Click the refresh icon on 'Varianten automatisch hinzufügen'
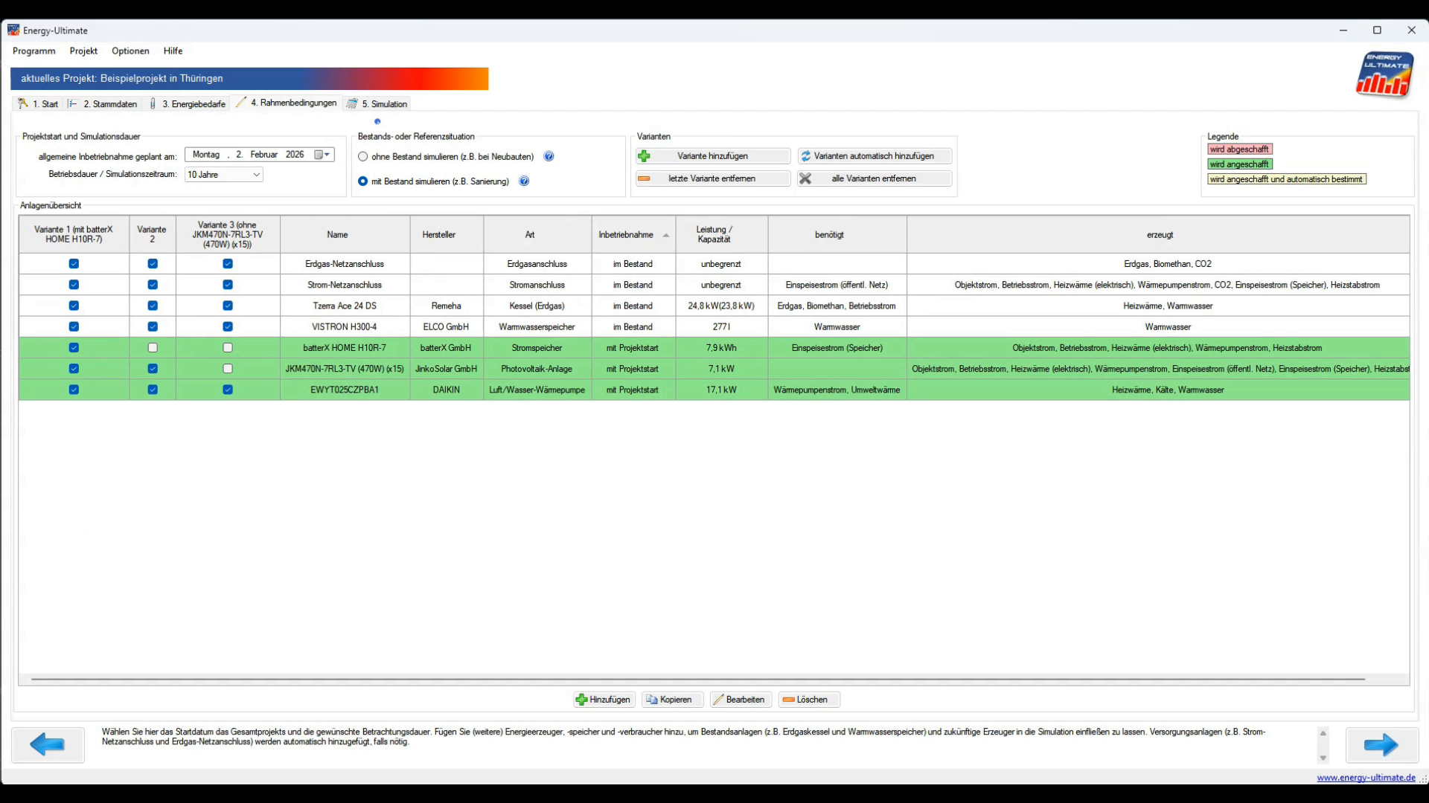Viewport: 1429px width, 803px height. [805, 156]
